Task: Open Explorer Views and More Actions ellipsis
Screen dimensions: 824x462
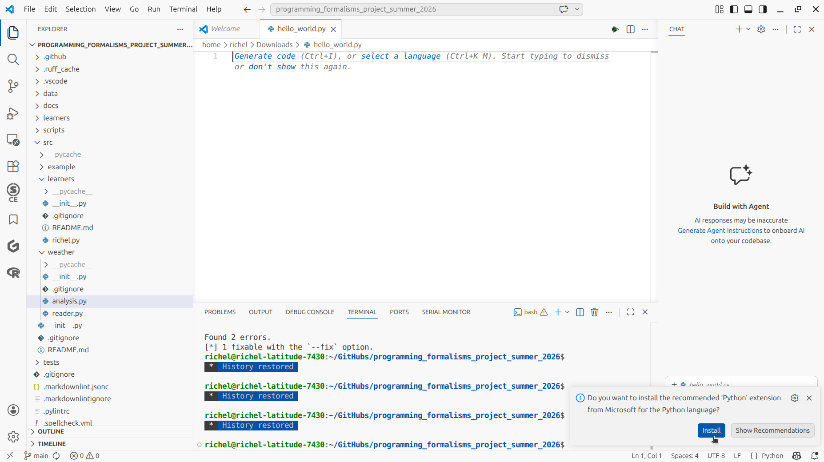Action: tap(180, 29)
